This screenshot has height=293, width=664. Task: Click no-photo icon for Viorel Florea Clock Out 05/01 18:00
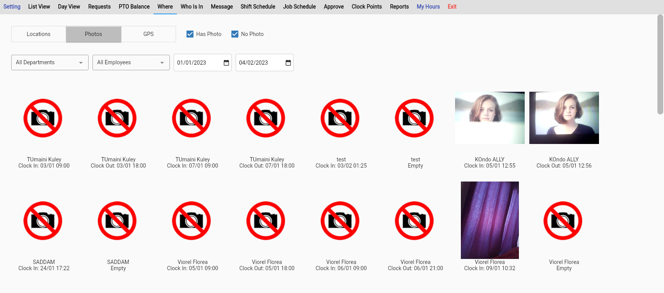[266, 221]
